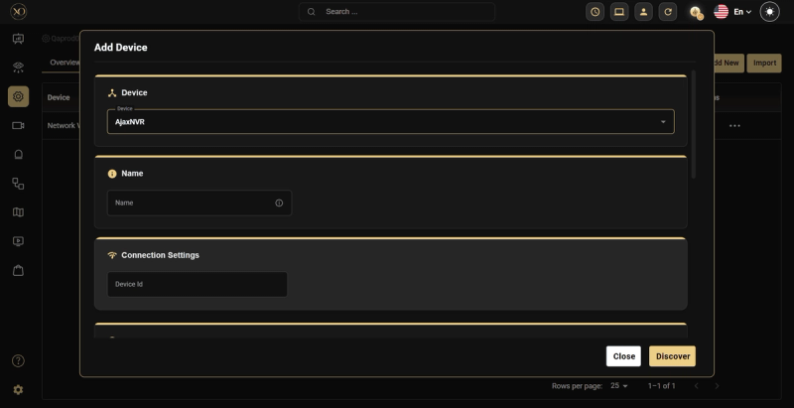Image resolution: width=794 pixels, height=408 pixels.
Task: Toggle light mode with sun icon
Action: [x=770, y=12]
